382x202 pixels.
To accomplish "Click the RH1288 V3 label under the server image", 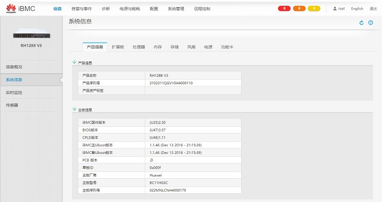I will (x=31, y=45).
